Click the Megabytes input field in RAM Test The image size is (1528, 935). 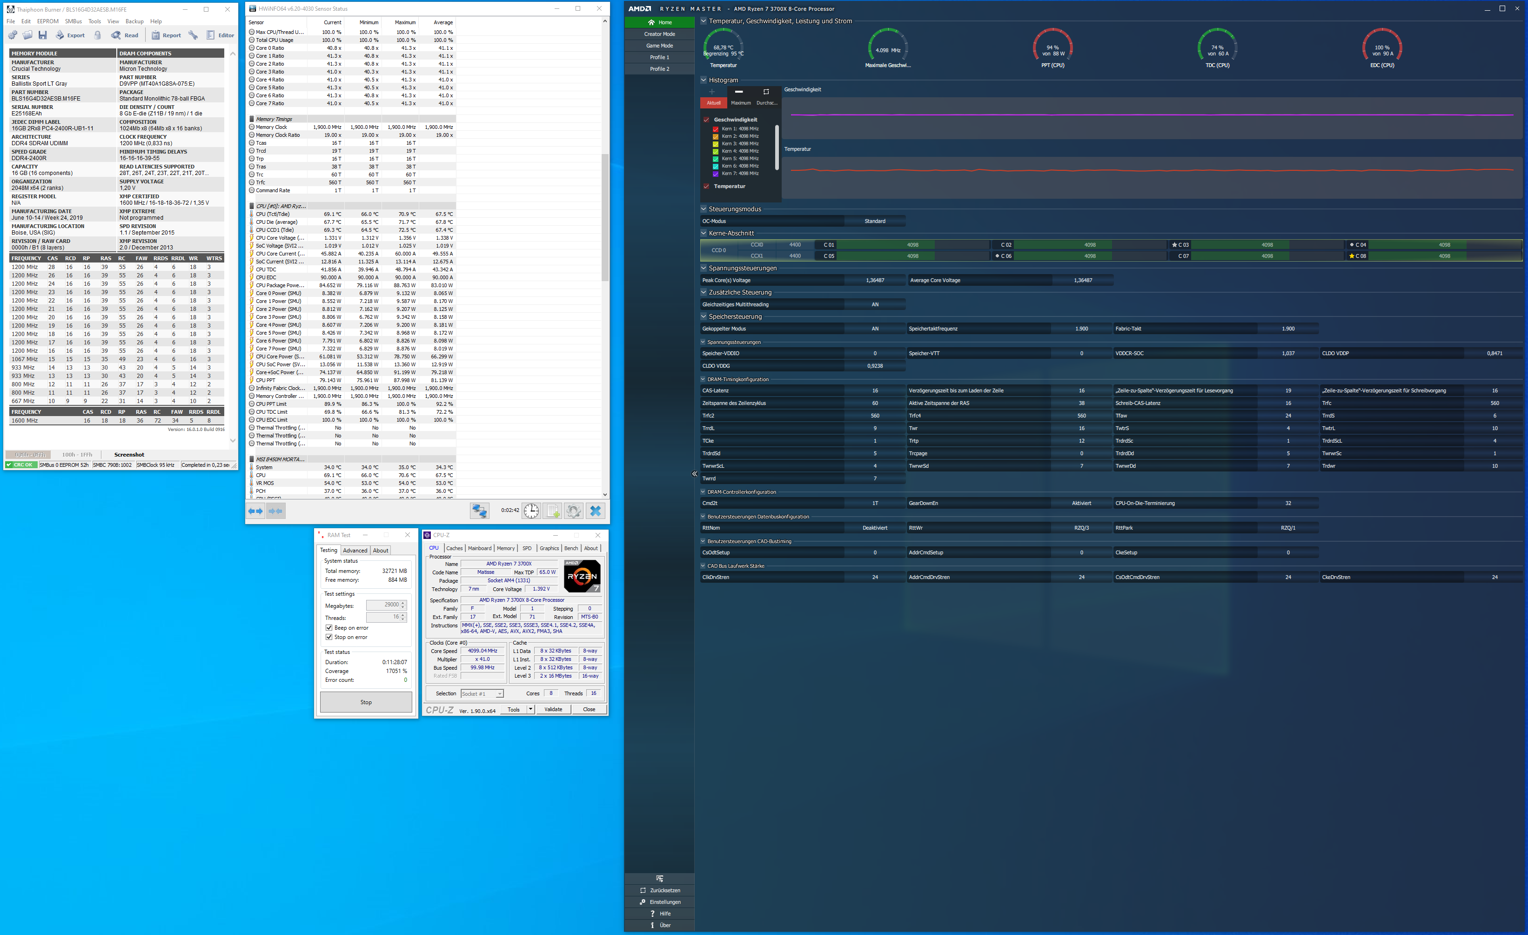pyautogui.click(x=382, y=605)
